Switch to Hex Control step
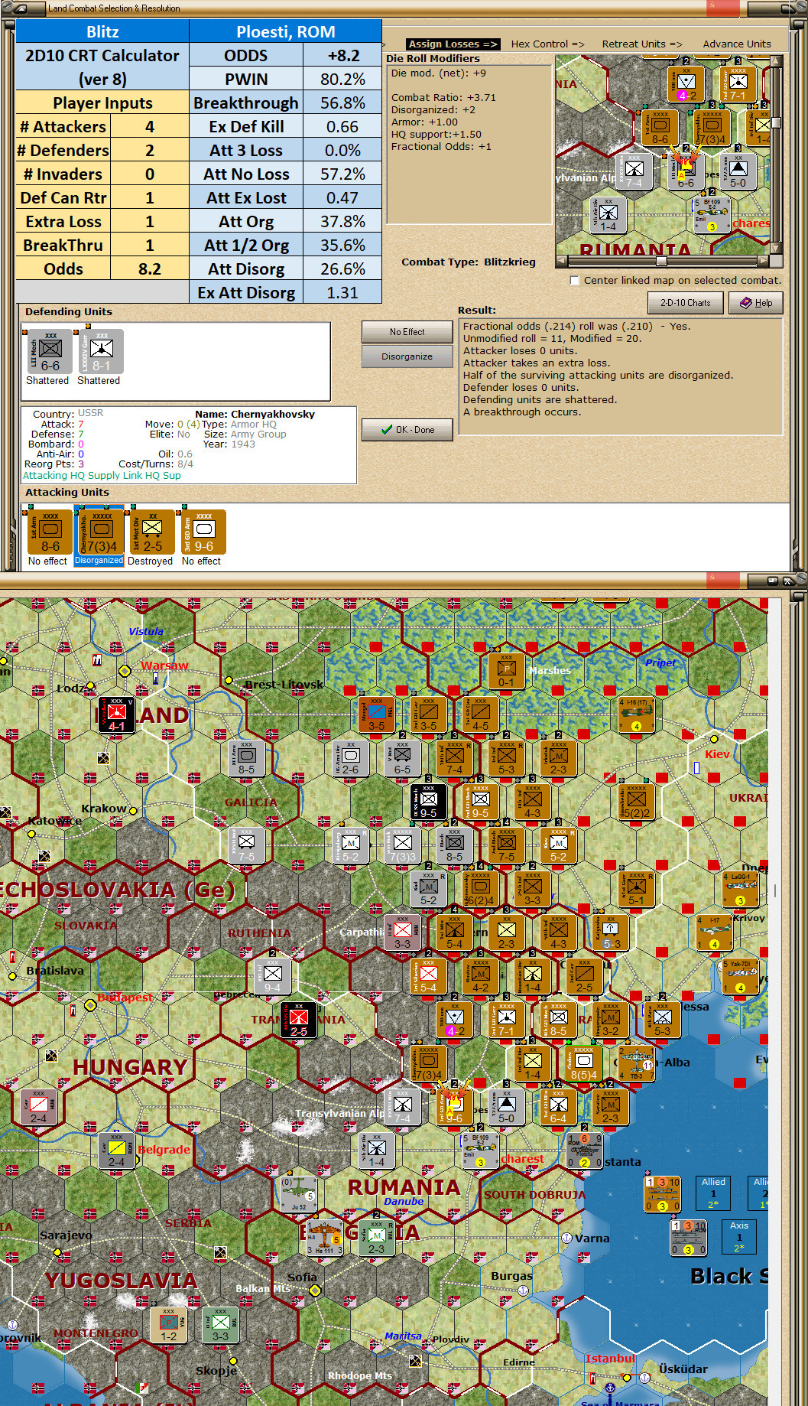808x1406 pixels. coord(547,44)
